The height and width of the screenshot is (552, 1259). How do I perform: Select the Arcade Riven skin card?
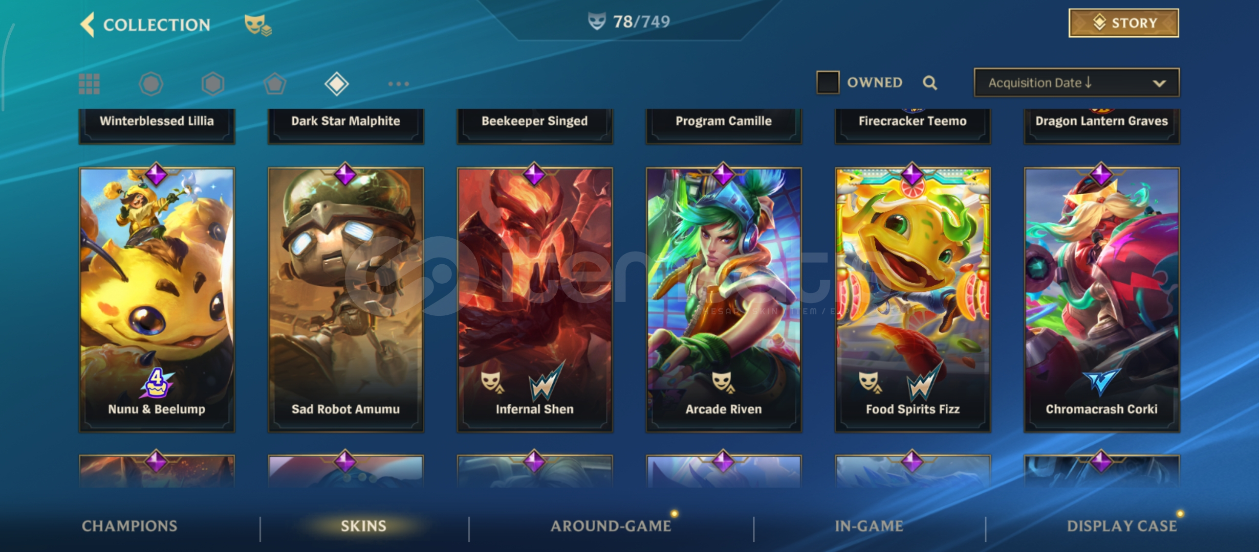click(x=724, y=300)
